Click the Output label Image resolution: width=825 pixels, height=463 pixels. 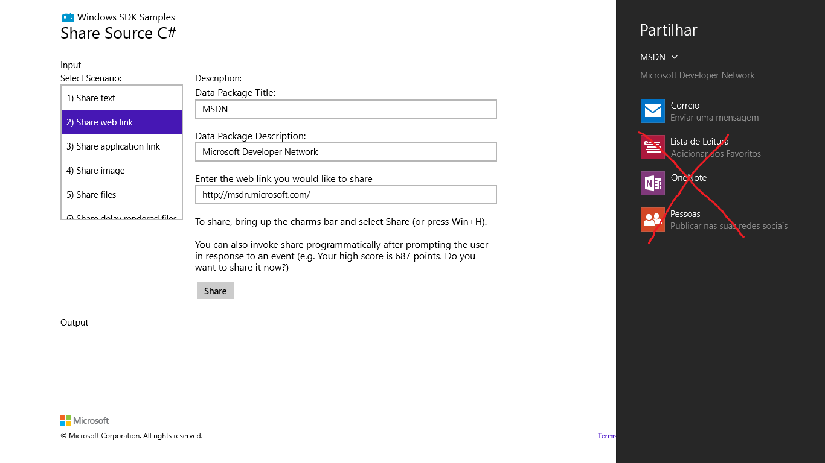pyautogui.click(x=74, y=323)
